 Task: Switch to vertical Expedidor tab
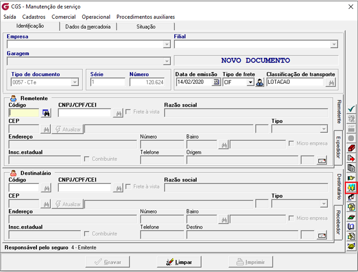point(338,147)
